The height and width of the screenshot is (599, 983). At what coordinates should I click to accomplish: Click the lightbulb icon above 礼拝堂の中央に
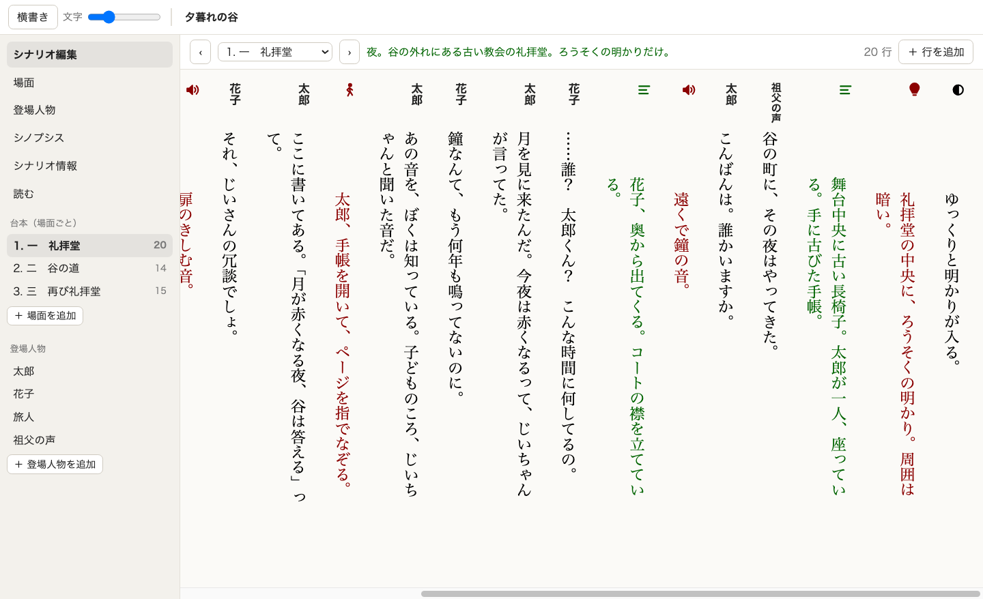[x=915, y=89]
